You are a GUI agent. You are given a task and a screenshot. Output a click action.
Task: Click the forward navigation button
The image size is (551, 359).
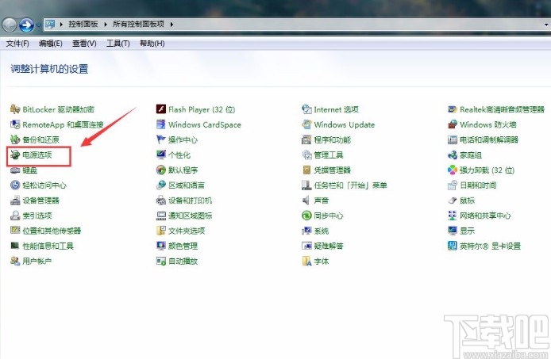(x=26, y=25)
